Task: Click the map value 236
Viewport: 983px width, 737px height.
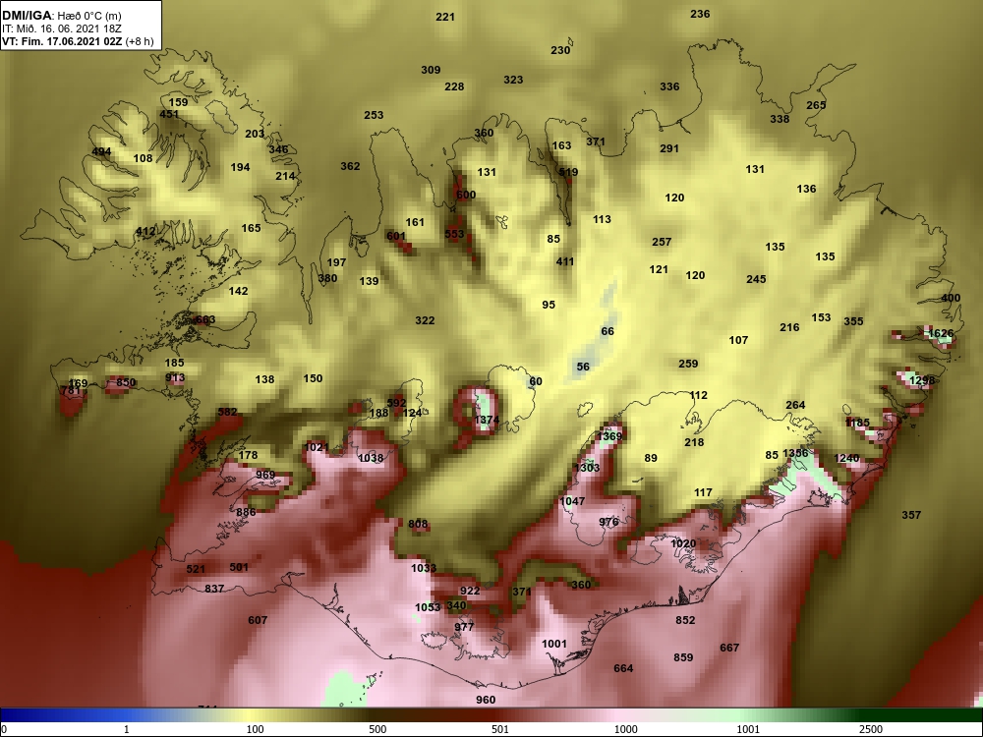Action: (x=700, y=14)
